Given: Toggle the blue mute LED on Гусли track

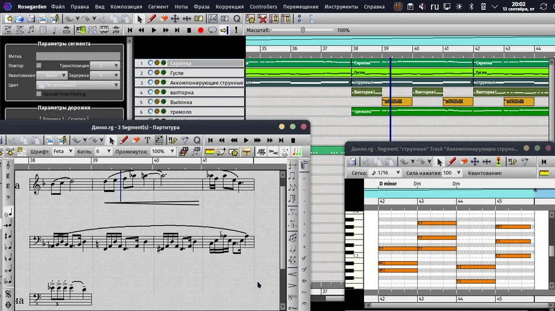Looking at the screenshot, I should point(151,73).
